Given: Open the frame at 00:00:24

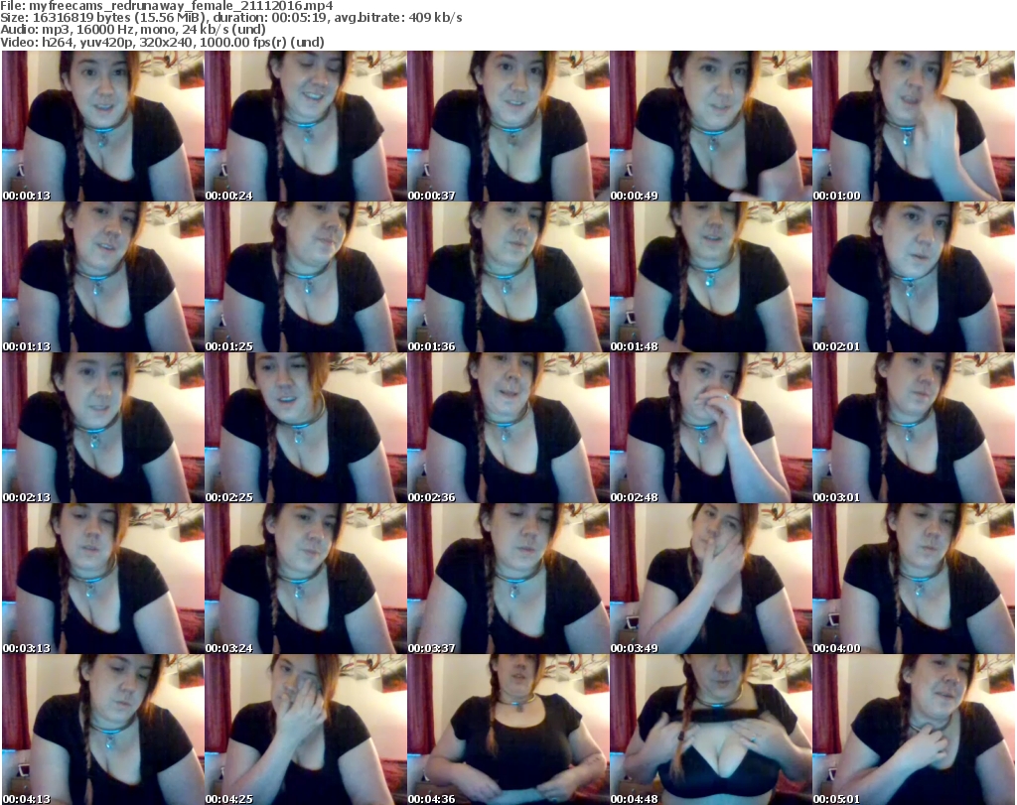Looking at the screenshot, I should click(306, 126).
